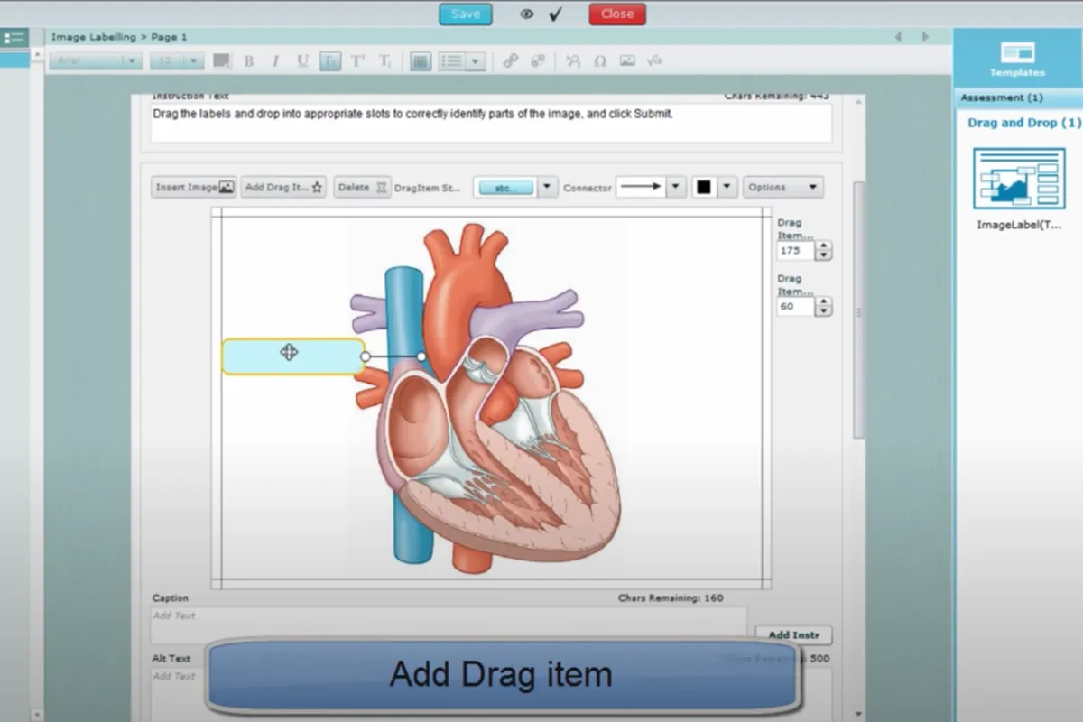The image size is (1083, 722).
Task: Expand the list style dropdown arrow
Action: (476, 60)
